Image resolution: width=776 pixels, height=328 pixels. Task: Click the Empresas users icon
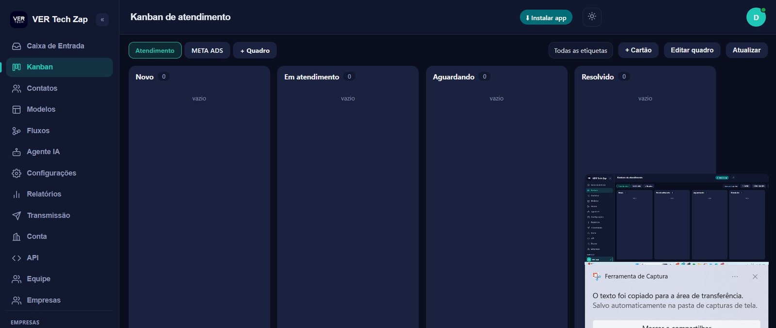tap(16, 300)
